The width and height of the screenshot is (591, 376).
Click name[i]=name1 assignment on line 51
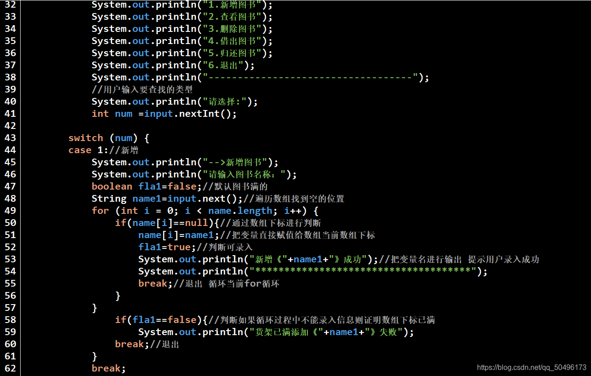tap(176, 235)
